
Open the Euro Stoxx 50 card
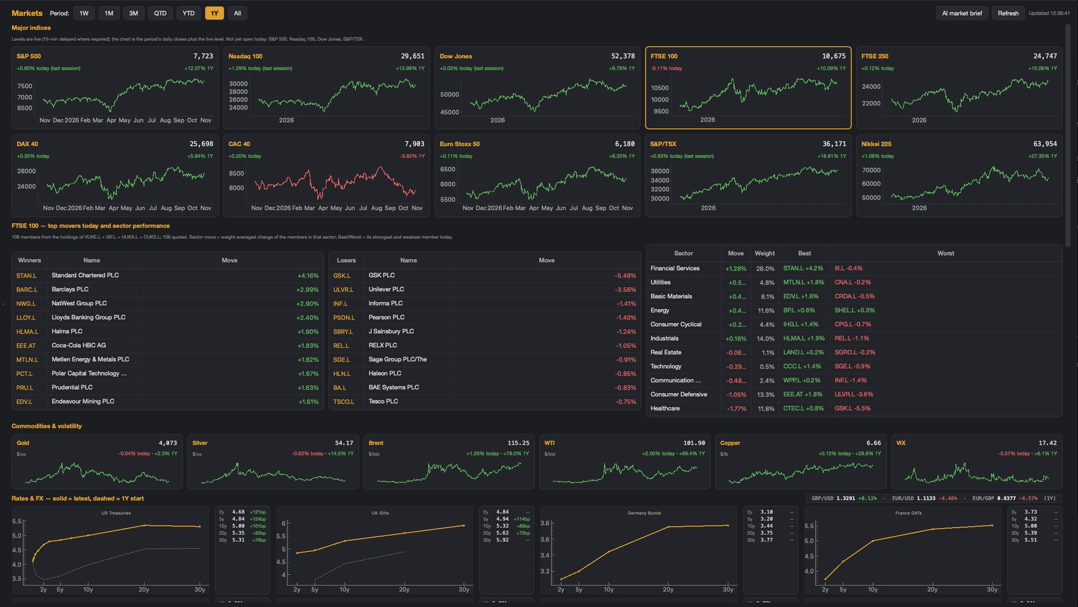point(537,175)
